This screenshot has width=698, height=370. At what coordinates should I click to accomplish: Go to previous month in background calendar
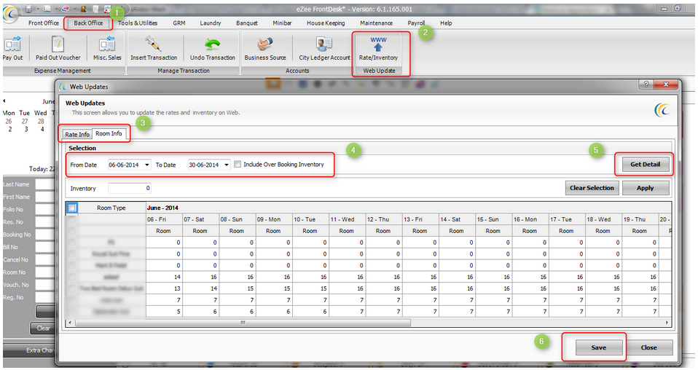tap(4, 101)
